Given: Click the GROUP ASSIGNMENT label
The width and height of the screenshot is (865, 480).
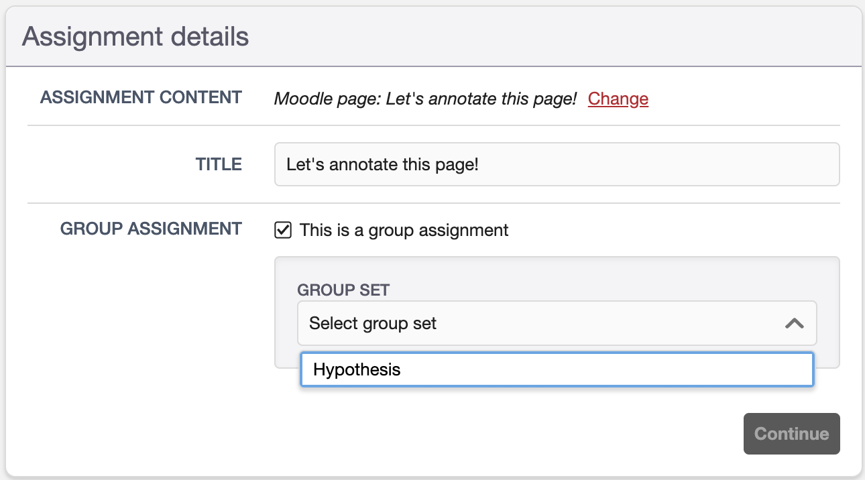Looking at the screenshot, I should point(151,229).
